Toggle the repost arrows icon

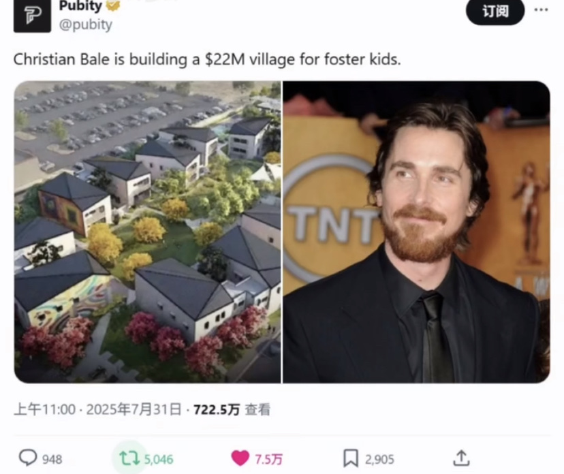[x=129, y=458]
